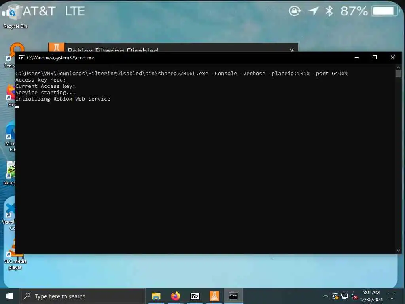Click the muted volume tray icon
405x304 pixels.
click(x=354, y=296)
